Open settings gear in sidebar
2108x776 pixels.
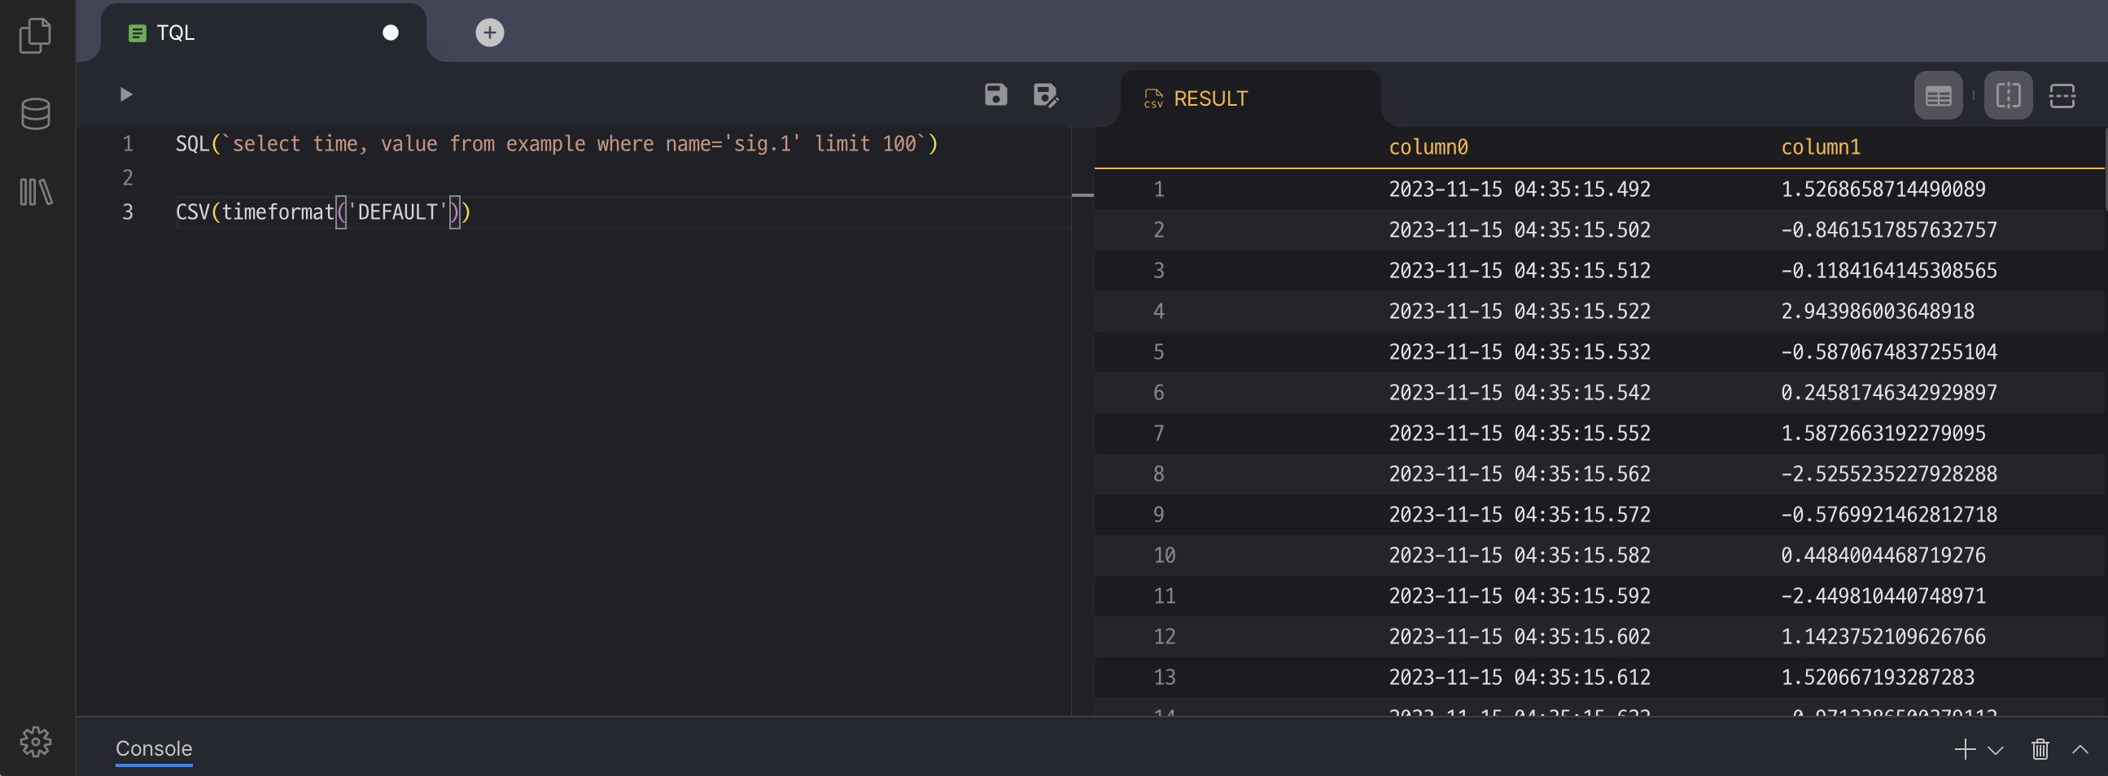pos(35,742)
